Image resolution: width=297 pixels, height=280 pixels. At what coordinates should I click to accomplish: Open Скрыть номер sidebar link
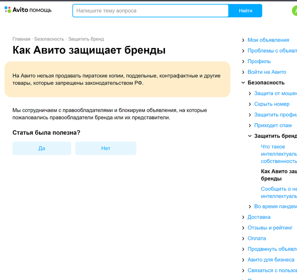point(272,104)
